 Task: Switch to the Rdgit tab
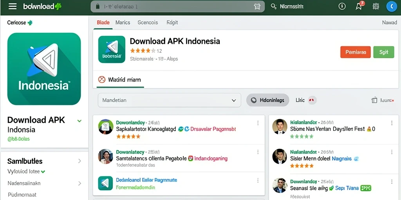[x=172, y=22]
